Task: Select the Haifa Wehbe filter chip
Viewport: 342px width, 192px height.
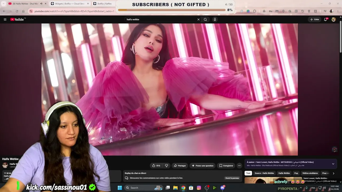Action: click(284, 173)
